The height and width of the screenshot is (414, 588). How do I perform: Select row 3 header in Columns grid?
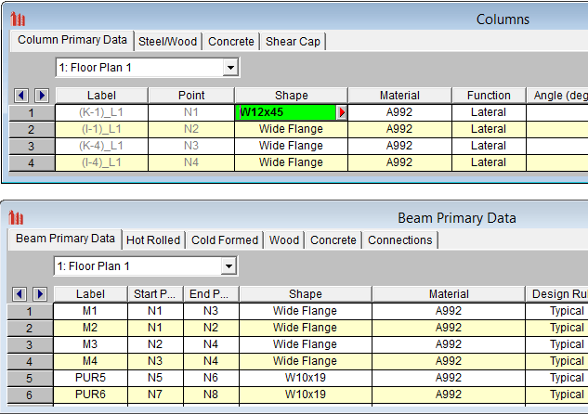click(x=31, y=146)
